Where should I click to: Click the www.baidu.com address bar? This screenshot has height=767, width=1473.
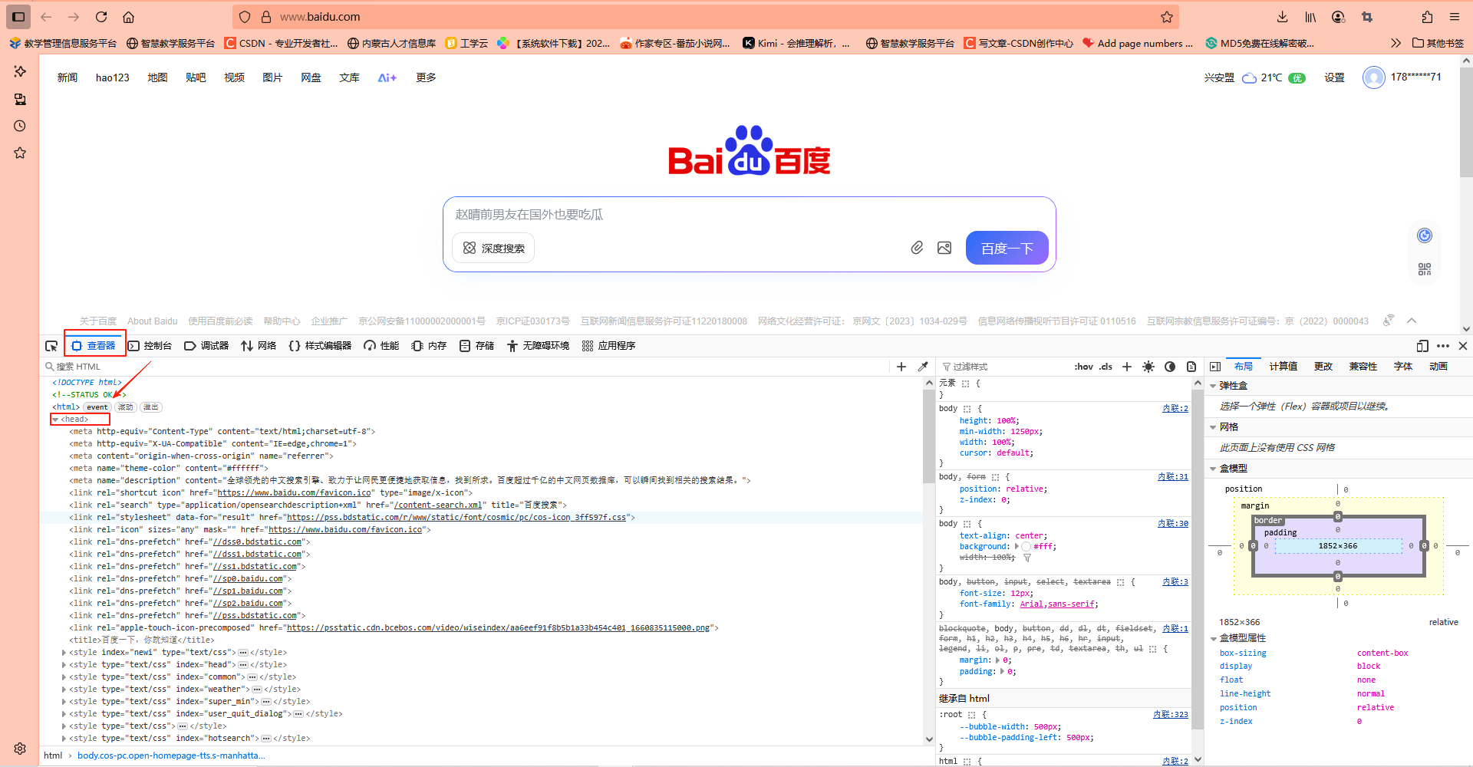tap(706, 17)
